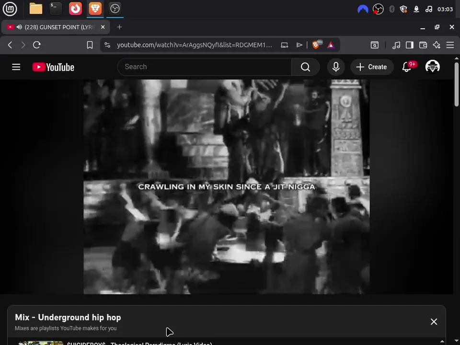Close the GUNSET POINT tab
The image size is (460, 345).
(103, 27)
